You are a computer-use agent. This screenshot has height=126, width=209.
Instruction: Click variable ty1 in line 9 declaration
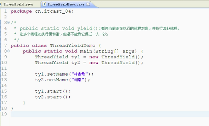click(76, 57)
